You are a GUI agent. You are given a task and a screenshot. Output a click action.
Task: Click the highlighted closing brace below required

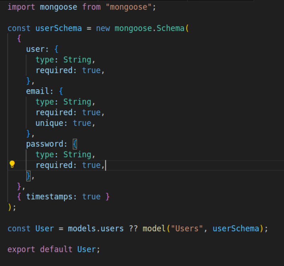[x=28, y=176]
